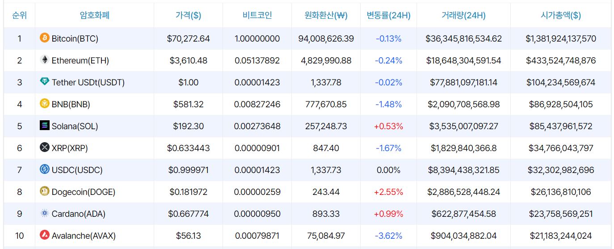Open the USDC(USDC) name link

pos(77,170)
